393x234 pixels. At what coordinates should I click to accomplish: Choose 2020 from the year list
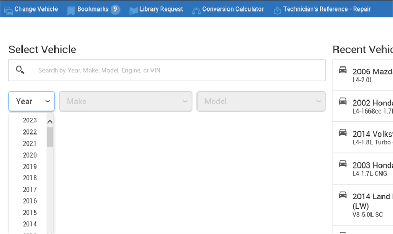click(29, 155)
